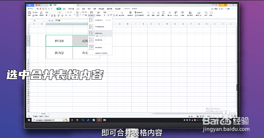
Task: Toggle vertical middle alignment
Action: (77, 12)
